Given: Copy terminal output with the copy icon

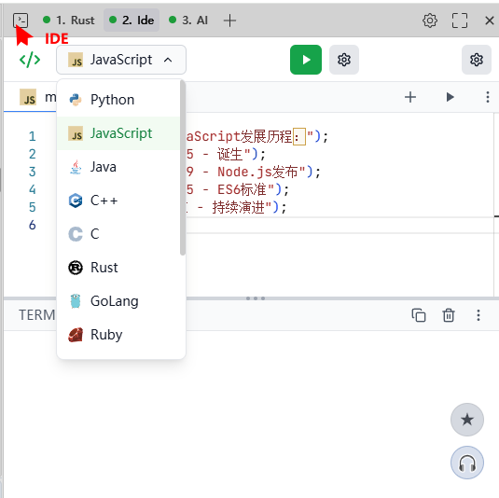Looking at the screenshot, I should (418, 315).
